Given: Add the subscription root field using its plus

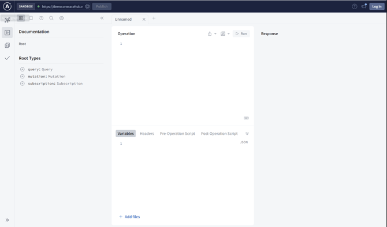Looking at the screenshot, I should (x=22, y=84).
